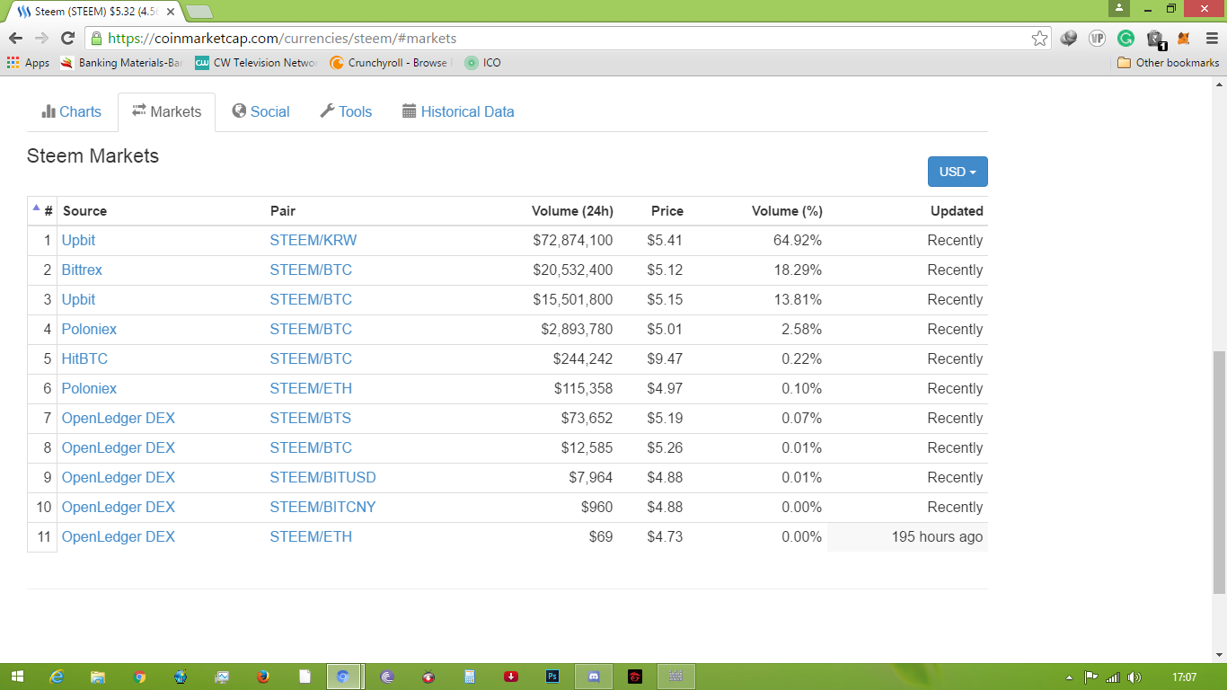Screen dimensions: 1227x690
Task: Select the Steem (STEEM) browser tab
Action: 93,11
